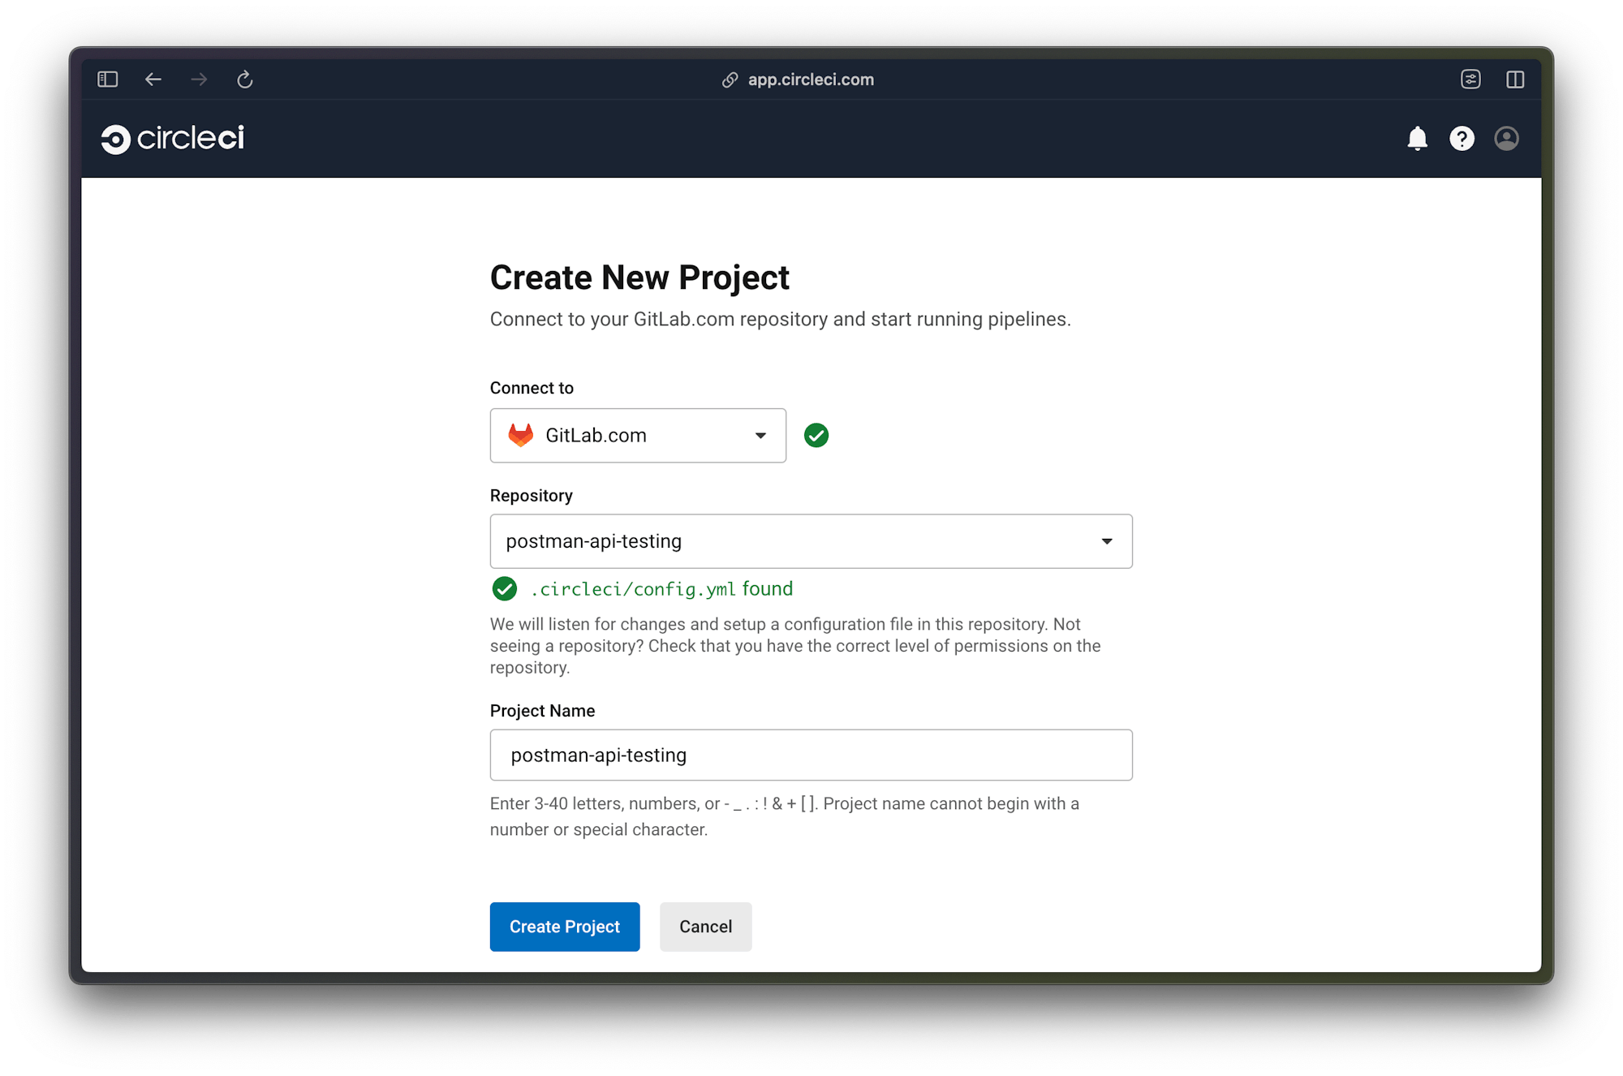The height and width of the screenshot is (1076, 1623).
Task: Reload the page with the refresh icon
Action: (x=244, y=79)
